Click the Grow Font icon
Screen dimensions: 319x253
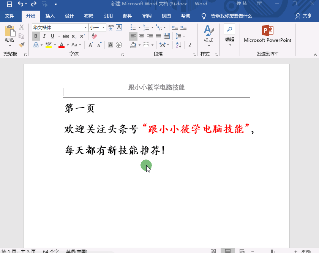point(91,45)
